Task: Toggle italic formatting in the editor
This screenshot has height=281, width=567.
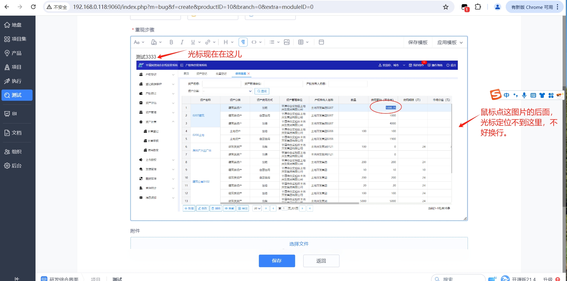Action: (182, 42)
